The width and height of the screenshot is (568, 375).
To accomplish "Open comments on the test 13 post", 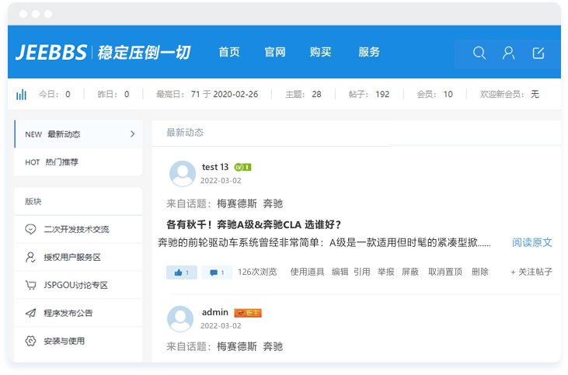I will [217, 273].
